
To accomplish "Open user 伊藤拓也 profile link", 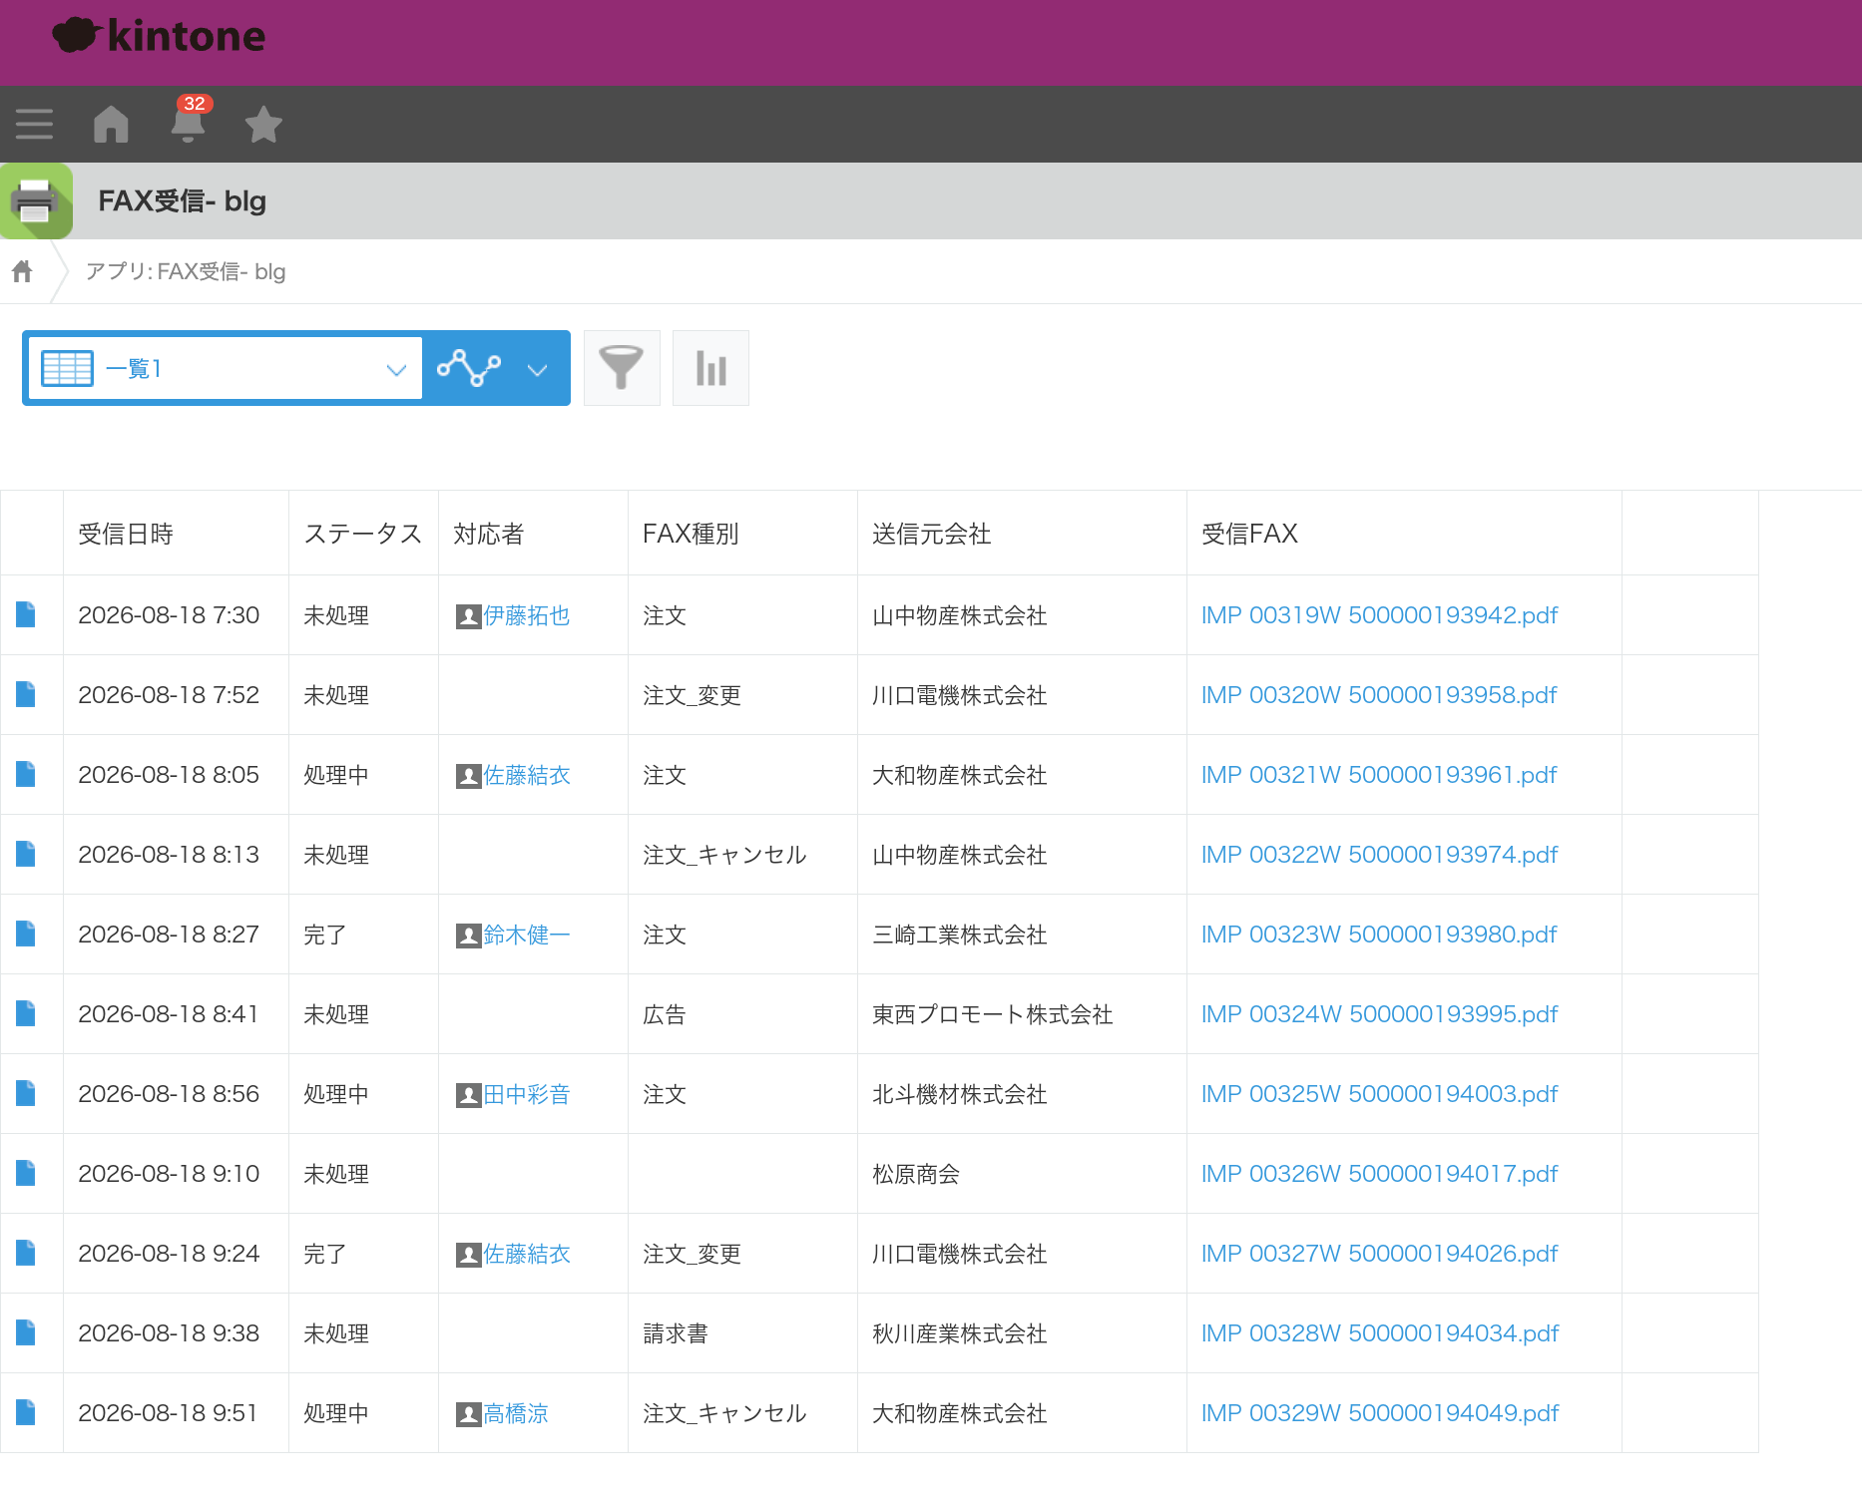I will coord(527,615).
